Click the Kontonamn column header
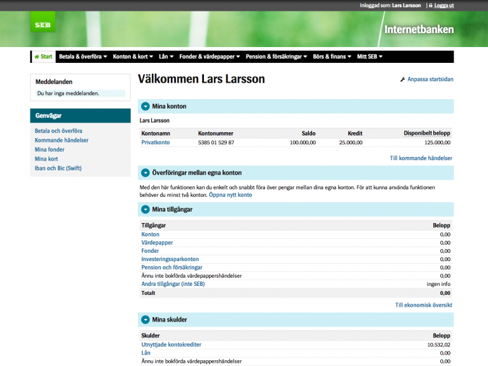 click(156, 133)
